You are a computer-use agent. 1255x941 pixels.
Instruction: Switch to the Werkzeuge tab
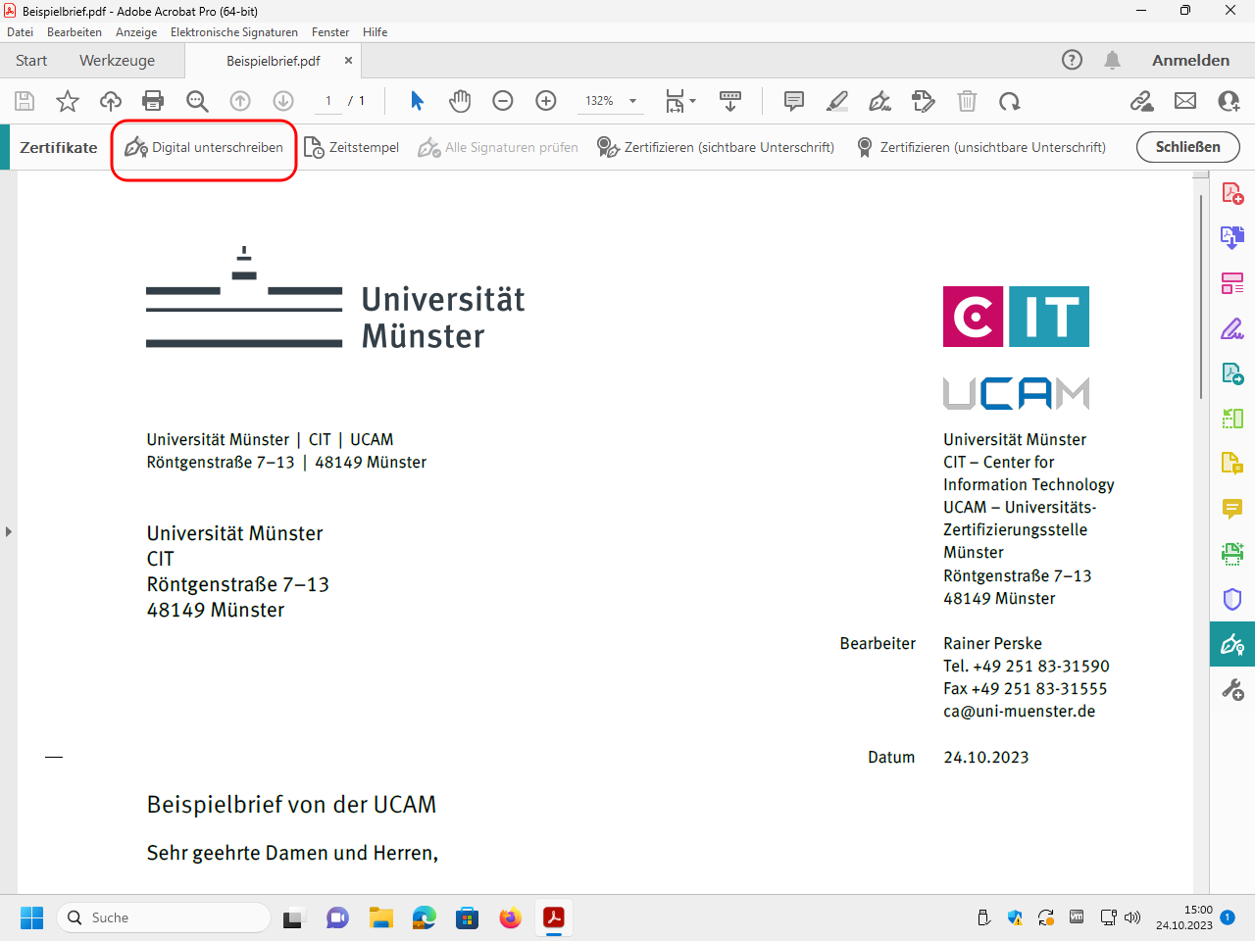tap(117, 61)
